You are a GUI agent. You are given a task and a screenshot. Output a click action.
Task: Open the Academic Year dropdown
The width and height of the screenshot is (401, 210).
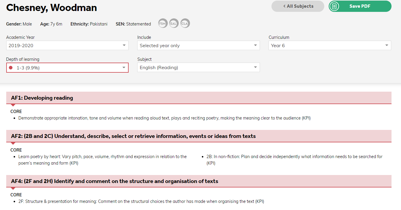[x=67, y=45]
